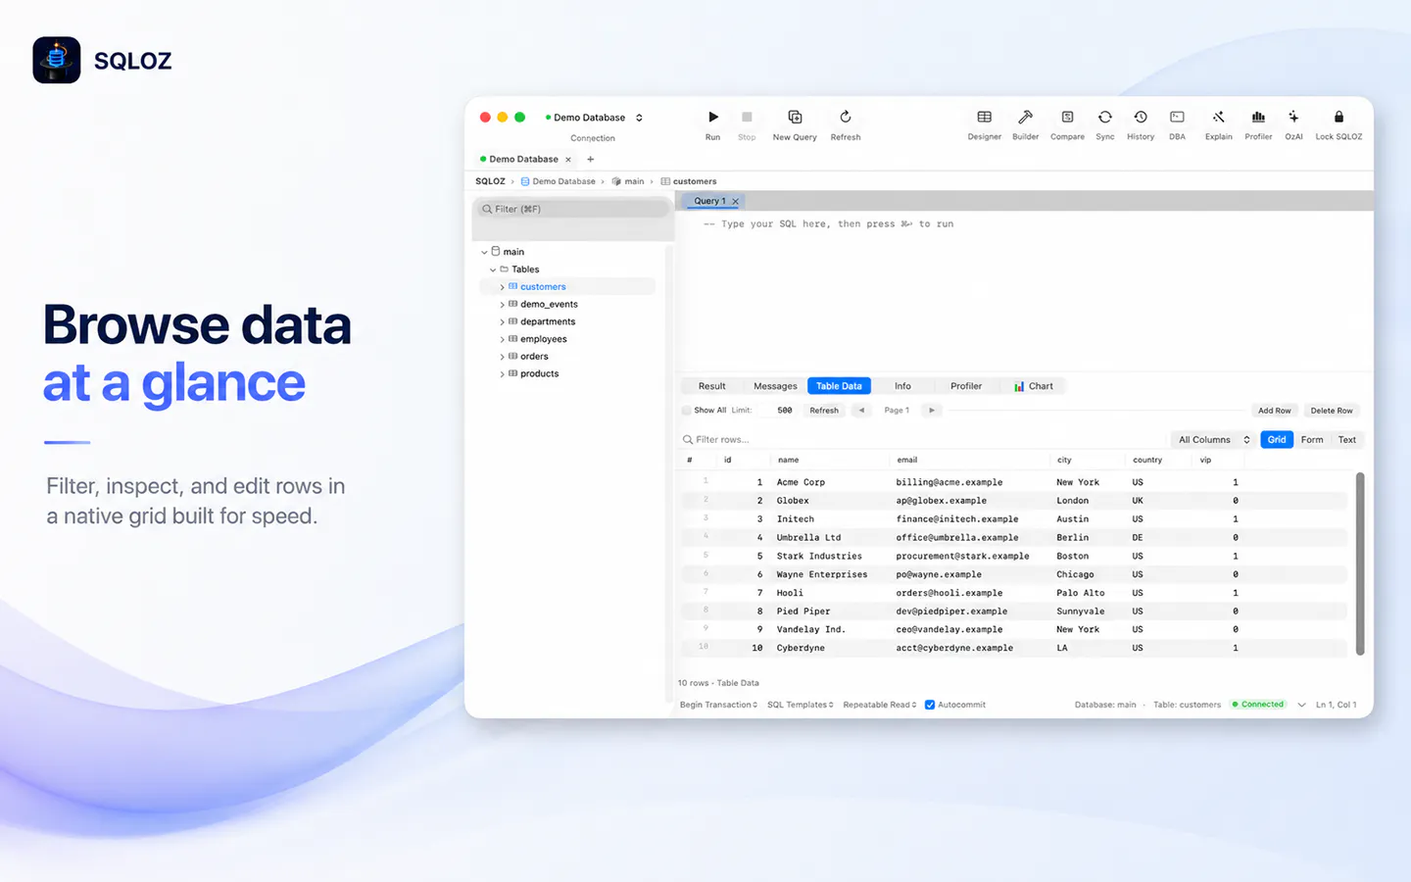Open the DBA console
This screenshot has height=882, width=1411.
(1177, 118)
